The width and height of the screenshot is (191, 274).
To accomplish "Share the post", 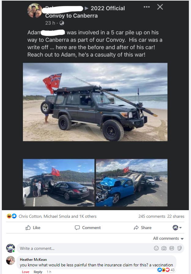I will pos(143,228).
